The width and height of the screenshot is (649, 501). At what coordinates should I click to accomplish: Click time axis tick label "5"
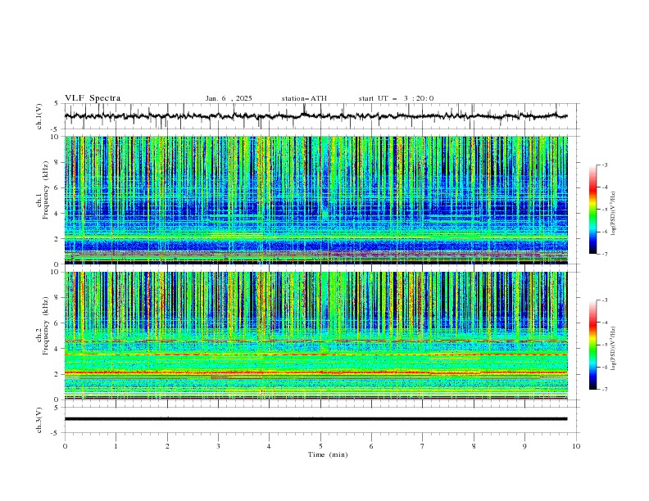[x=320, y=446]
